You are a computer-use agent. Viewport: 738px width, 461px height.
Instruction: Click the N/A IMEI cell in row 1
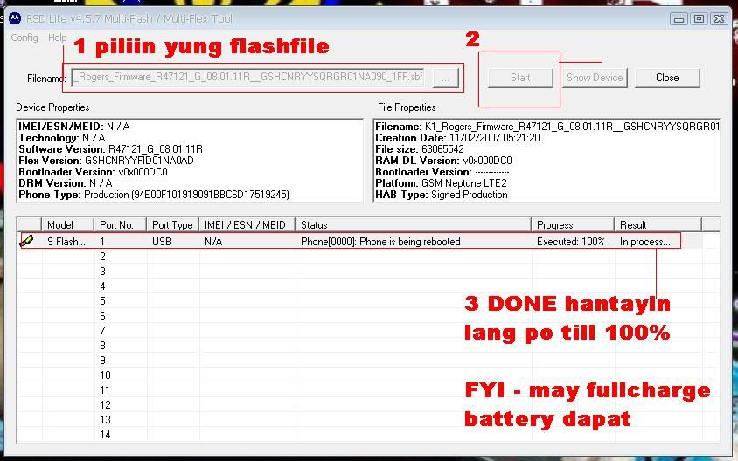(x=213, y=242)
